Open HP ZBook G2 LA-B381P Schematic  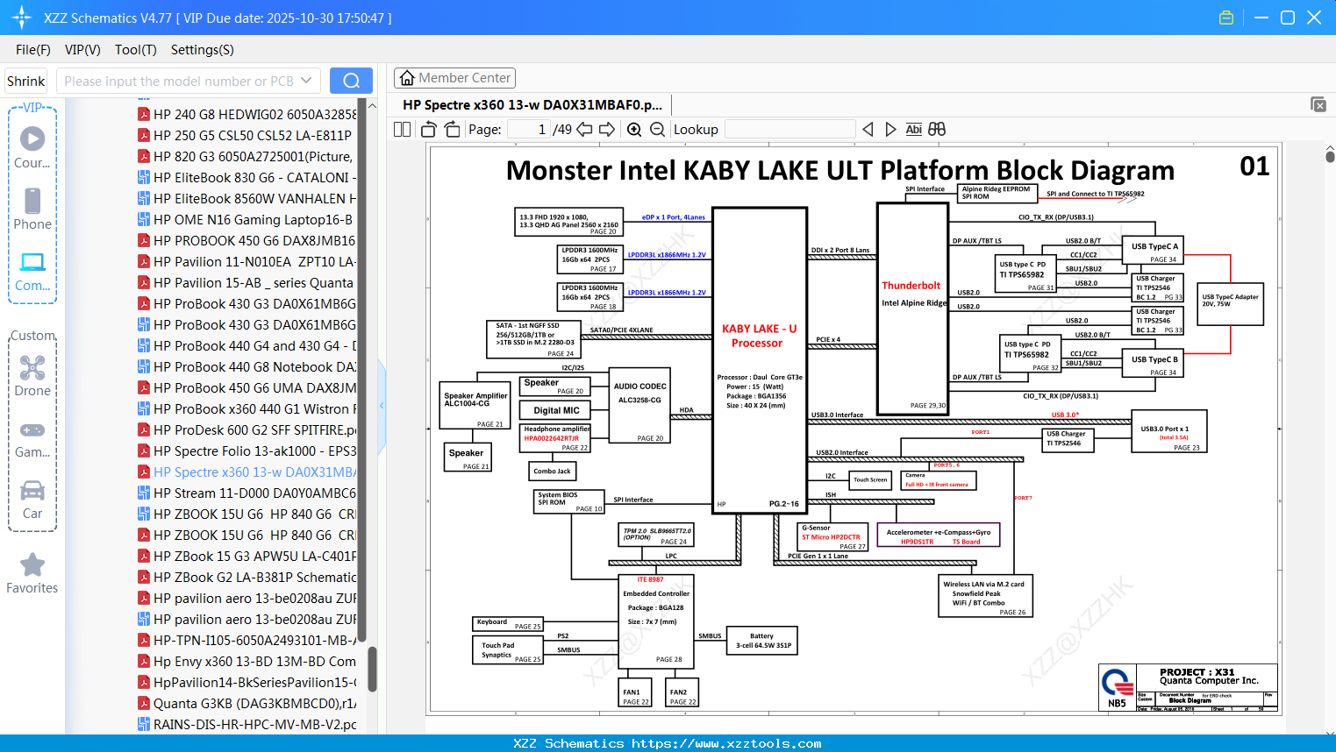pos(247,577)
